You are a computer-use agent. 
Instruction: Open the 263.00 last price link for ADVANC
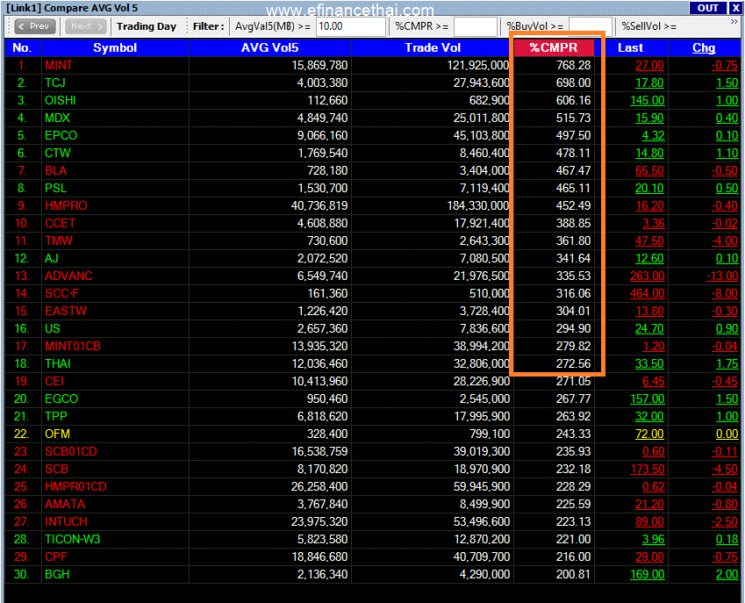(647, 276)
